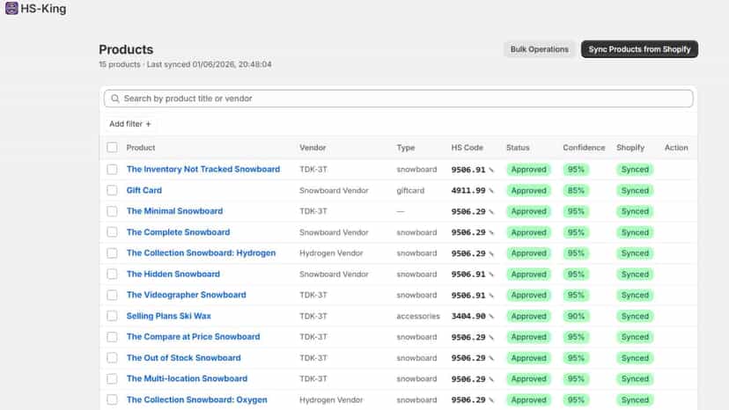Open Selling Plans Ski Wax product

point(168,316)
